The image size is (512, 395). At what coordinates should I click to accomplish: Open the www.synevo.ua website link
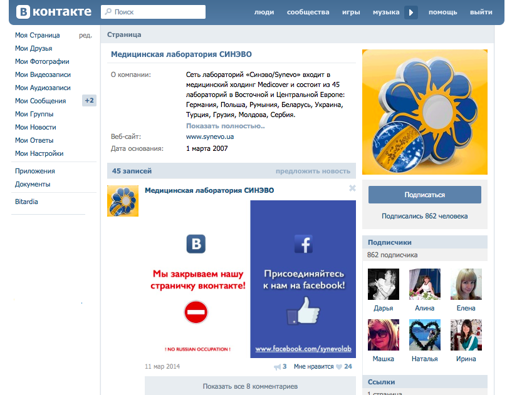coord(210,136)
